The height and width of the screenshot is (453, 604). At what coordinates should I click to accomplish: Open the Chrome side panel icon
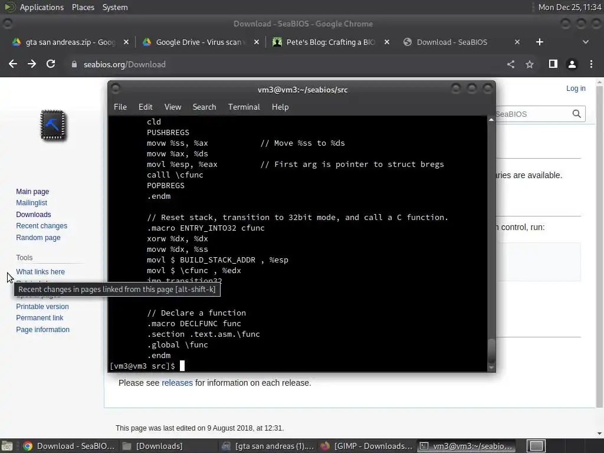(553, 64)
